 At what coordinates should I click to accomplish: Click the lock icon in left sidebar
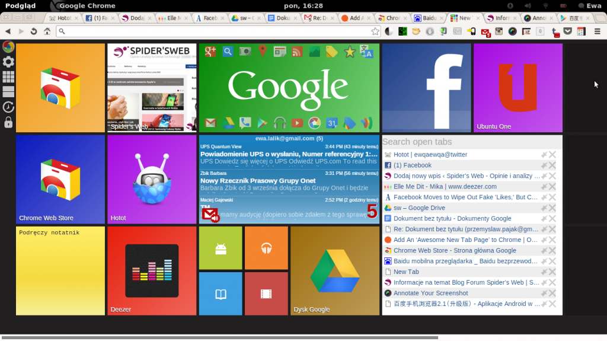8,122
